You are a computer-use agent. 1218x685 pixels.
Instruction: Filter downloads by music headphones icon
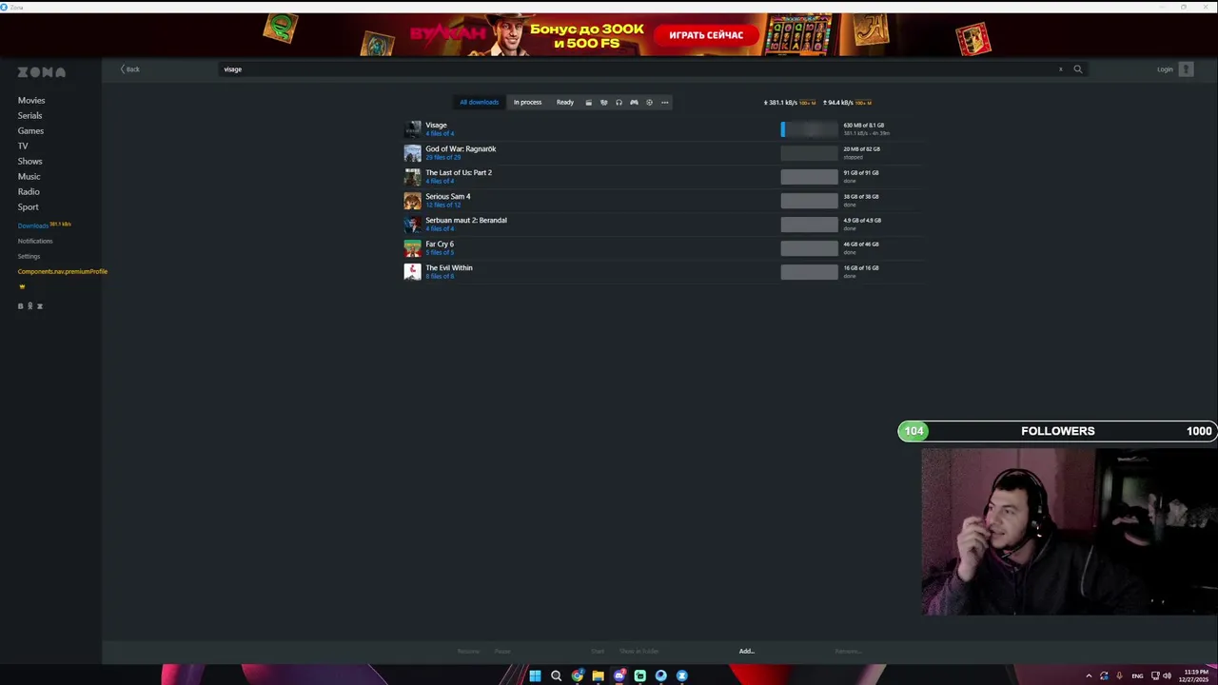[619, 102]
